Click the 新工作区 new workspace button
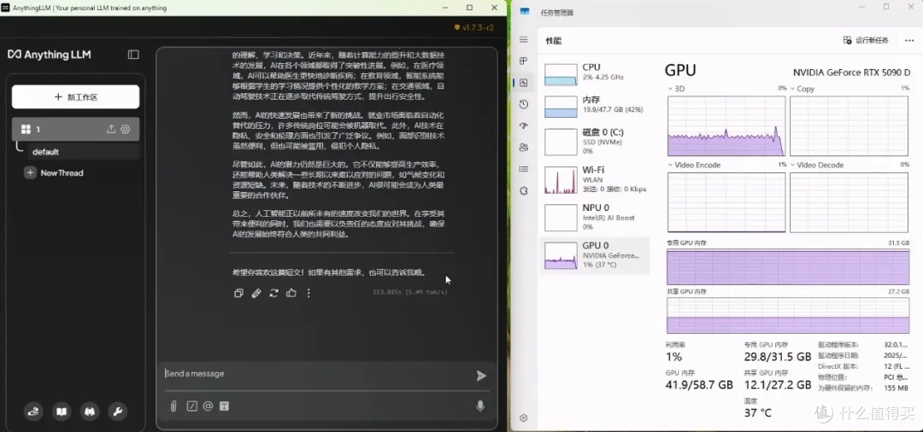 click(75, 97)
